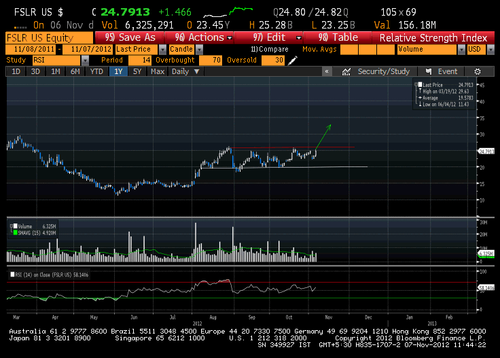Click the Security/Study label
Viewport: 500px width, 358px height.
point(384,71)
